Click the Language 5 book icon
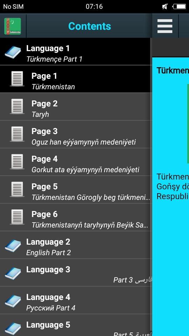This screenshot has height=336, width=189. pyautogui.click(x=13, y=329)
